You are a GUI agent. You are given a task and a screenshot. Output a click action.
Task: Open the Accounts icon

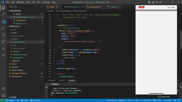click(x=3, y=89)
